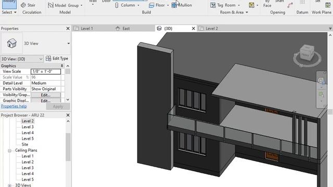Image resolution: width=333 pixels, height=187 pixels.
Task: Select Ceiling Plans Level 1 in browser
Action: coord(28,156)
